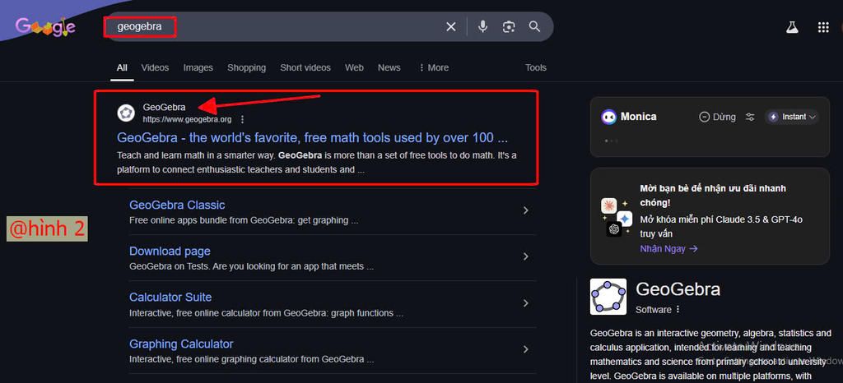843x383 pixels.
Task: Click the Software category label
Action: click(x=653, y=310)
